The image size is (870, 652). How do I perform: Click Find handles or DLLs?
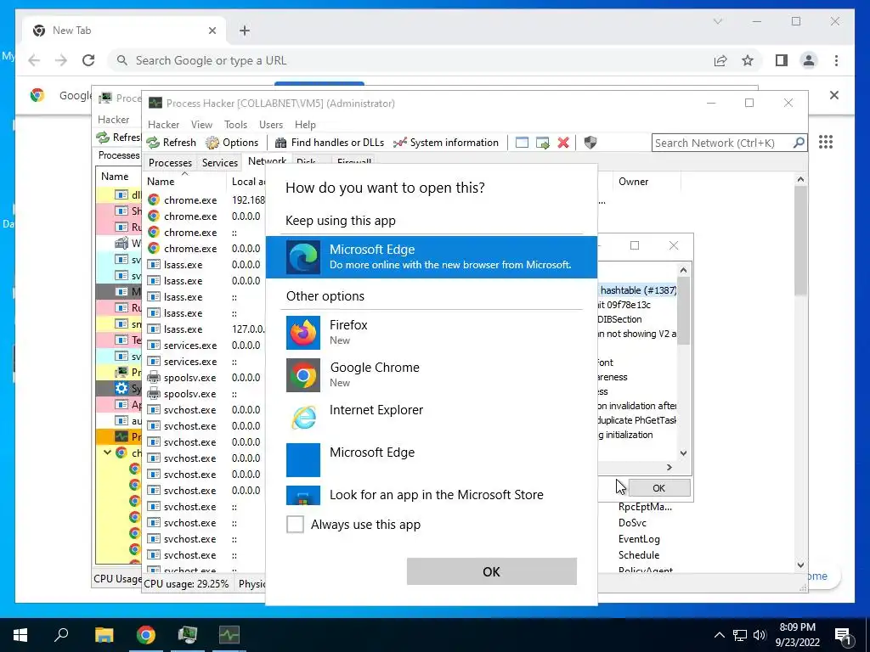tap(330, 143)
